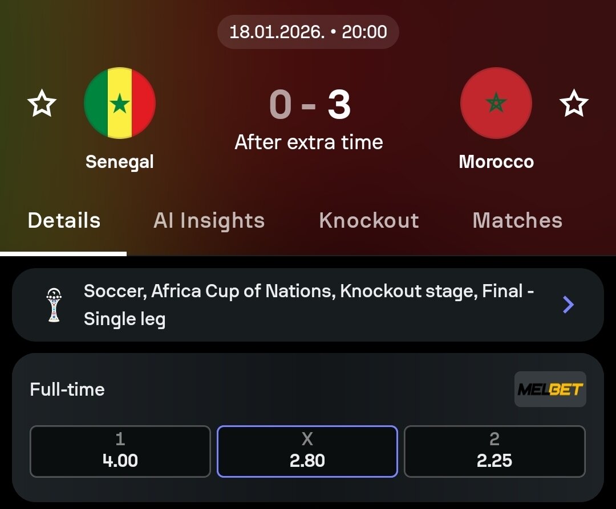Screen dimensions: 616x509
Task: Go to the Details tab
Action: click(64, 221)
